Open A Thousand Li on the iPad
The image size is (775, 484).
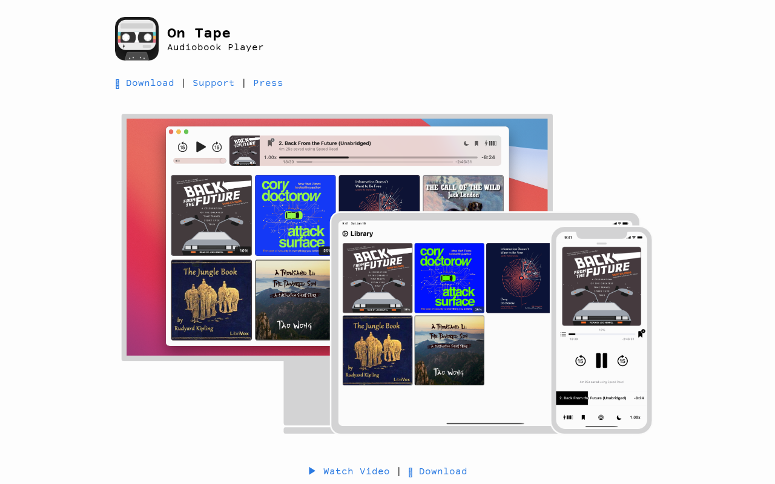[x=449, y=350]
